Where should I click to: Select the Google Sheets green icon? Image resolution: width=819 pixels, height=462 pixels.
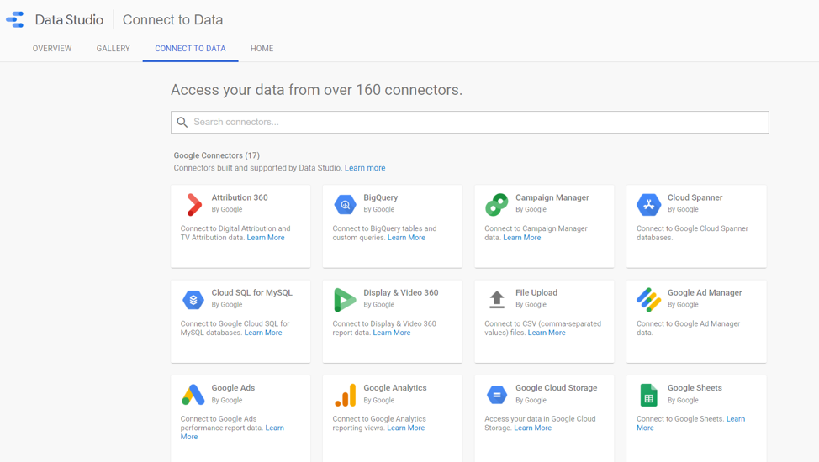648,395
